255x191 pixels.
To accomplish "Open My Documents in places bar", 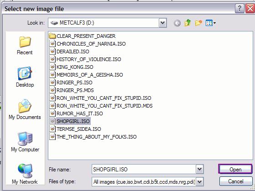I will [25, 109].
